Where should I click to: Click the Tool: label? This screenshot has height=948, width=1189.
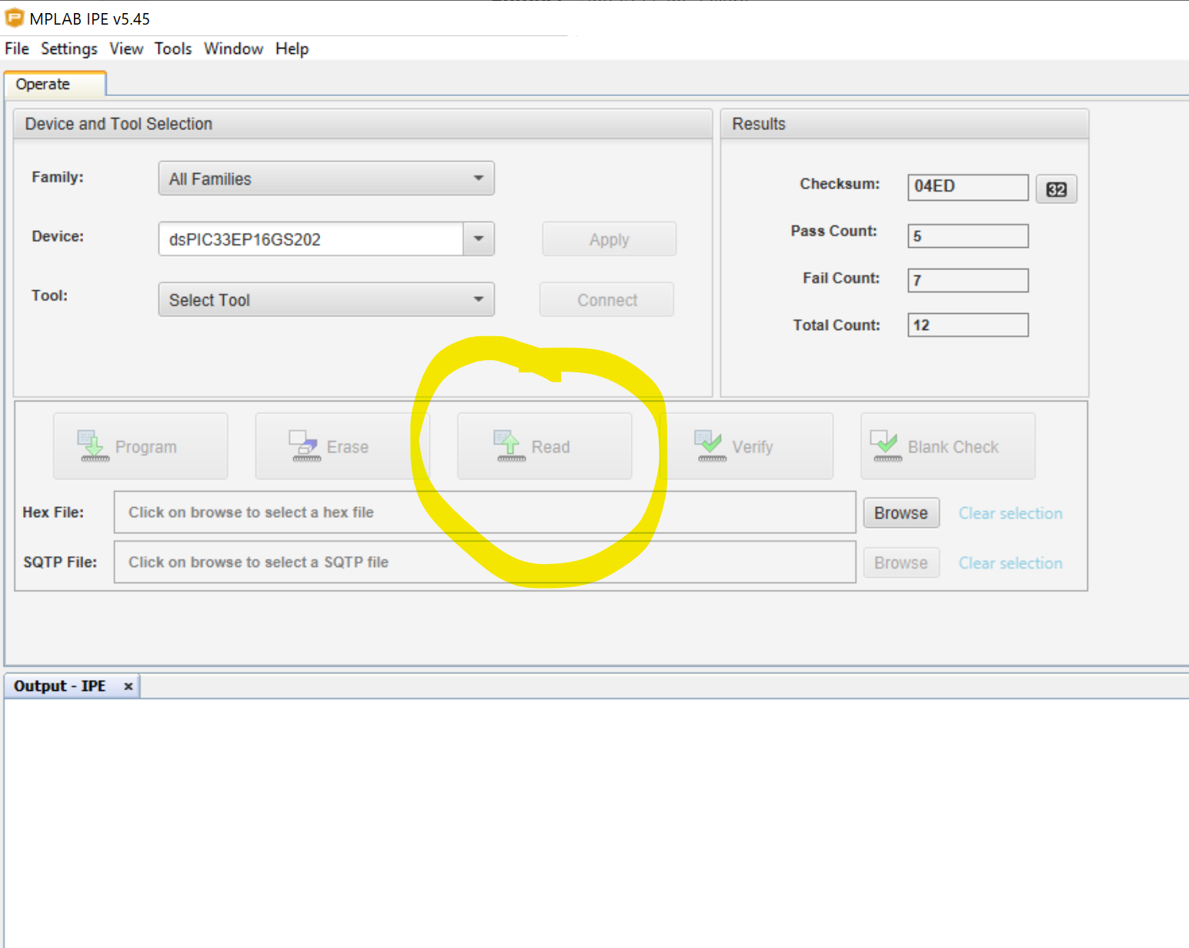click(x=49, y=295)
